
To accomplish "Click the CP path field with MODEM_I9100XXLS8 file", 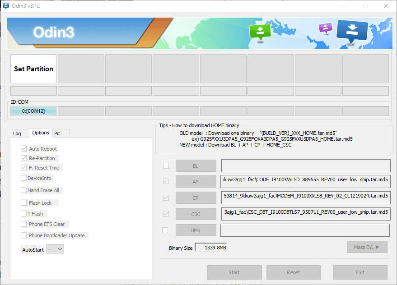I will pyautogui.click(x=306, y=198).
